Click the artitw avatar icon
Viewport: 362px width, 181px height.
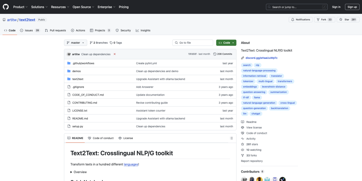click(x=69, y=54)
